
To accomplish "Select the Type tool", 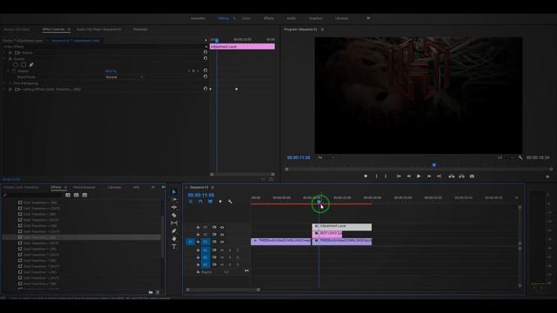I will [174, 246].
